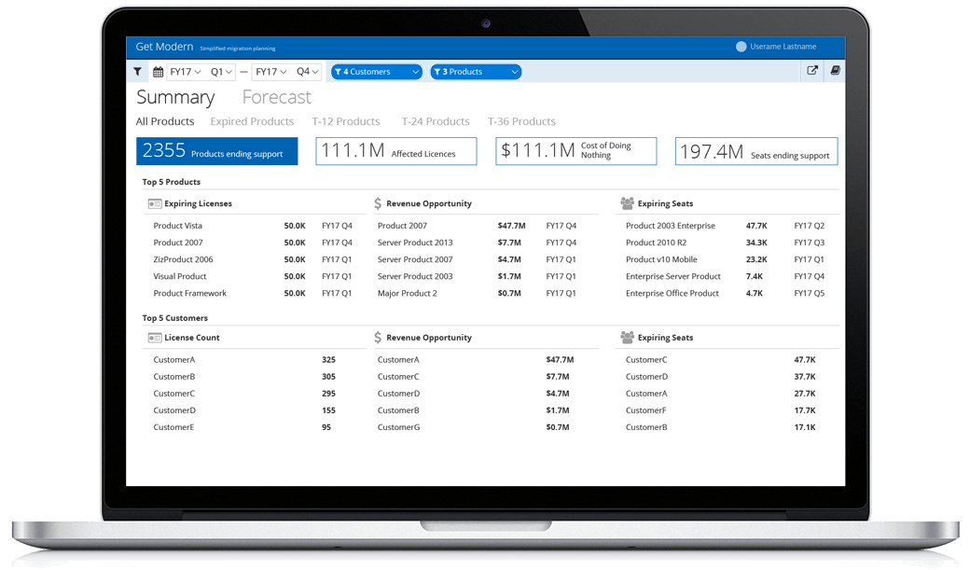Image resolution: width=970 pixels, height=570 pixels.
Task: Click the people icon beside Top 5 Customers Expiring Seats
Action: (x=627, y=338)
